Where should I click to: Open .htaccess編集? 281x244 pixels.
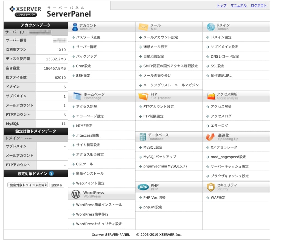pyautogui.click(x=88, y=135)
